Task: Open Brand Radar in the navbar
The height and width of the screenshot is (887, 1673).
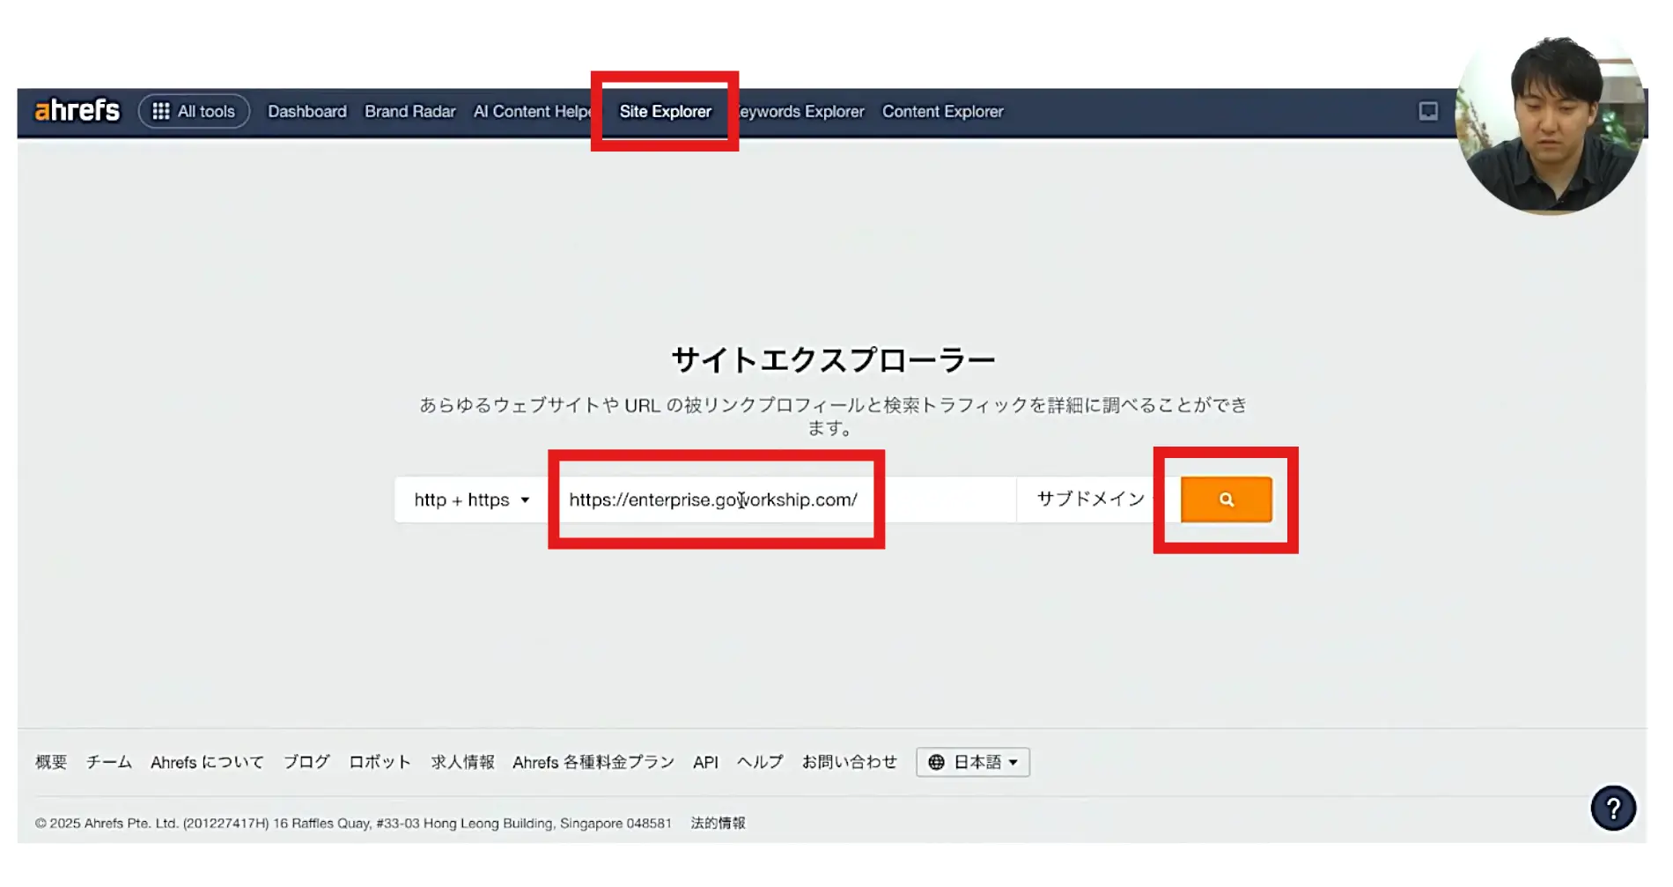Action: pos(409,112)
